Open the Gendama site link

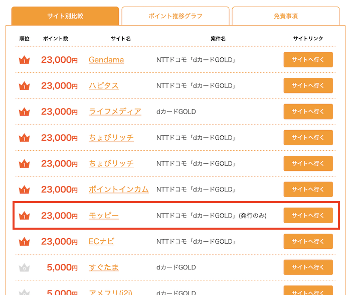tap(106, 60)
